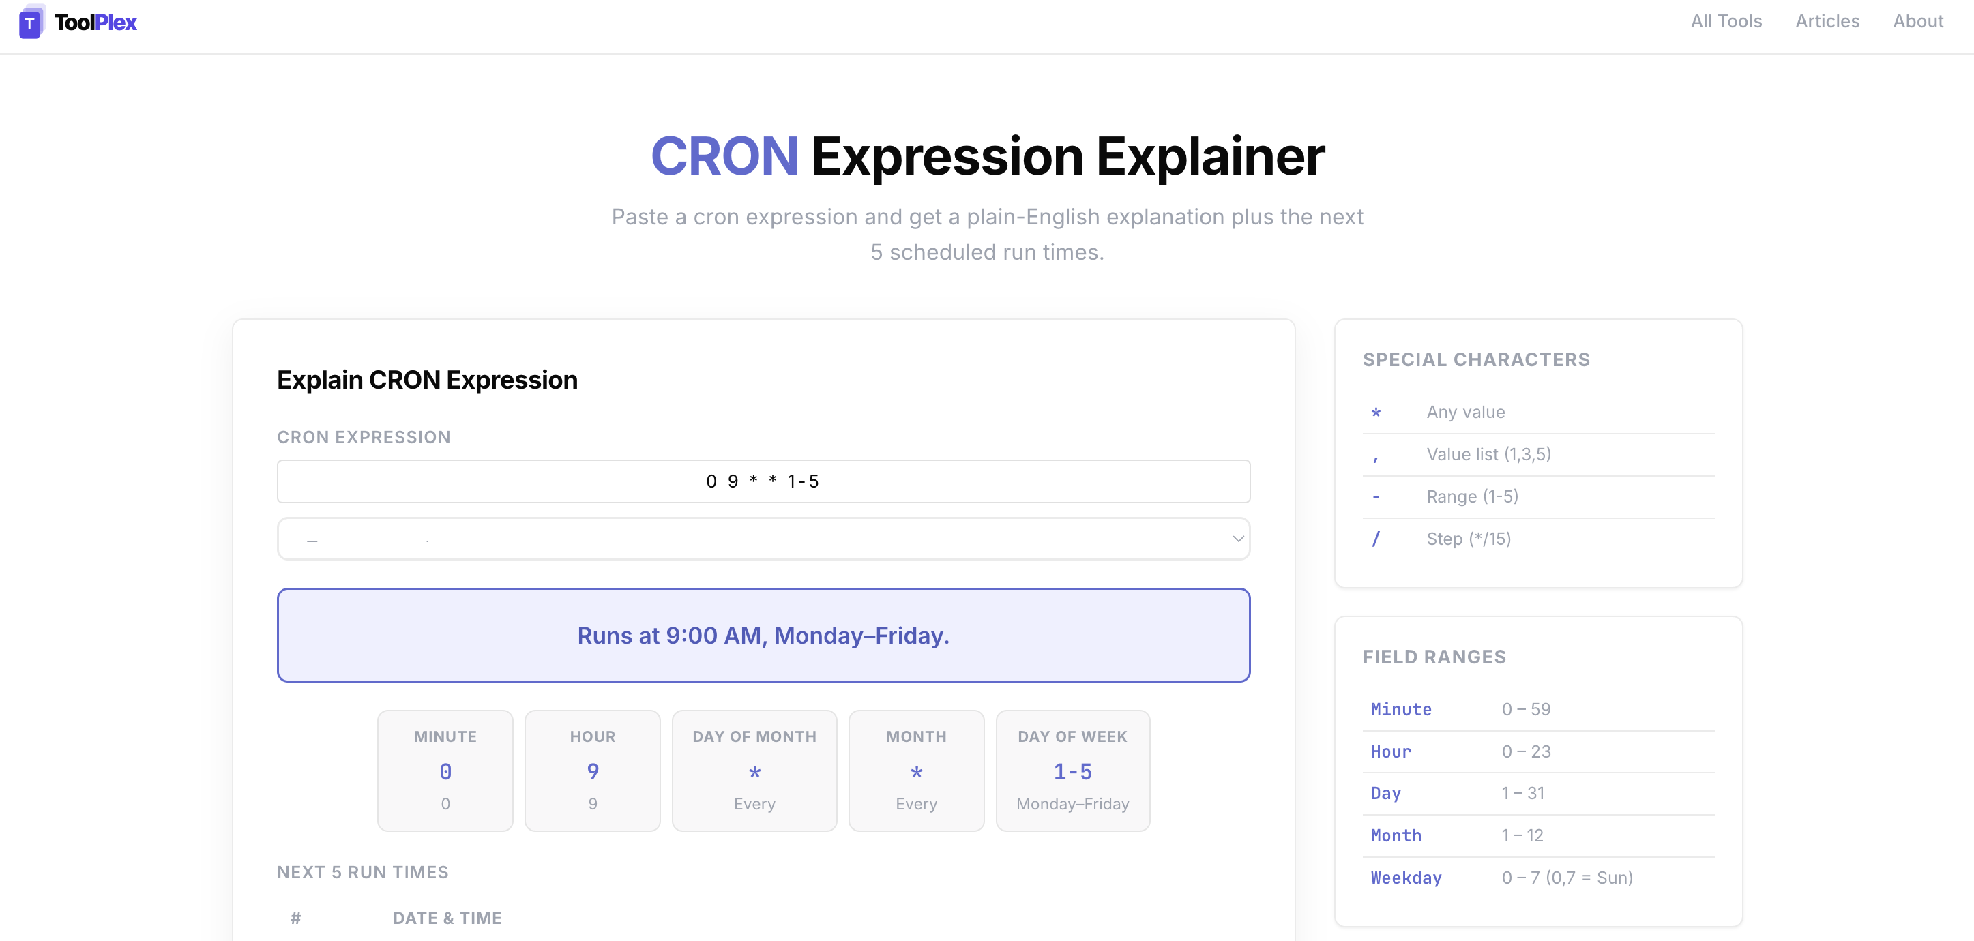Expand the presets dropdown chevron
The height and width of the screenshot is (941, 1974).
click(x=1237, y=539)
